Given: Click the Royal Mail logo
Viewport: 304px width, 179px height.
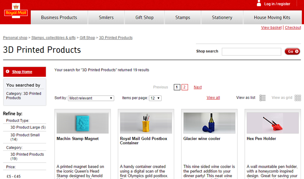Looking at the screenshot, I should 16,11.
